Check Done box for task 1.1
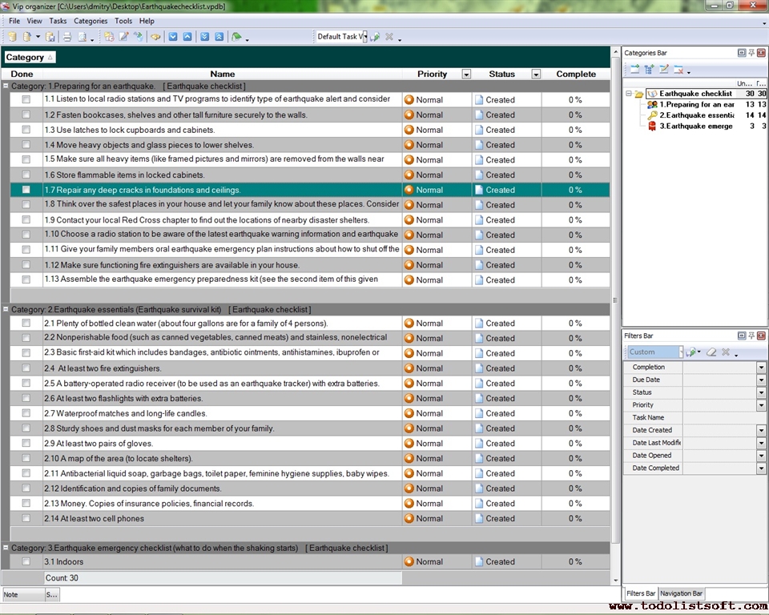 point(26,100)
